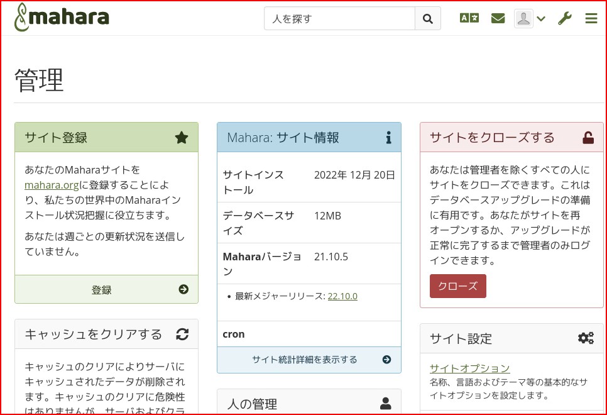Click the Mahara: サイト情報 panel title
The width and height of the screenshot is (607, 415).
(x=283, y=138)
